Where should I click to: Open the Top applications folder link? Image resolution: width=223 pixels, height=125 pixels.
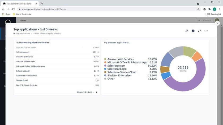pyautogui.click(x=23, y=34)
